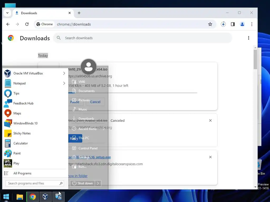This screenshot has width=270, height=202.
Task: Open Chrome downloads bubble icon
Action: coord(223,24)
